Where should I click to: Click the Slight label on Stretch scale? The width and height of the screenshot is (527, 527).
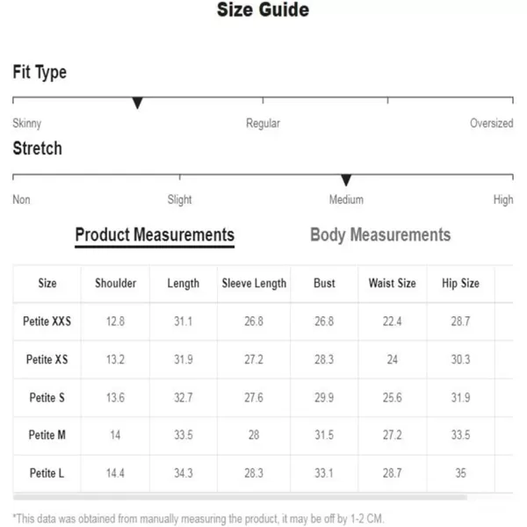[x=179, y=199]
